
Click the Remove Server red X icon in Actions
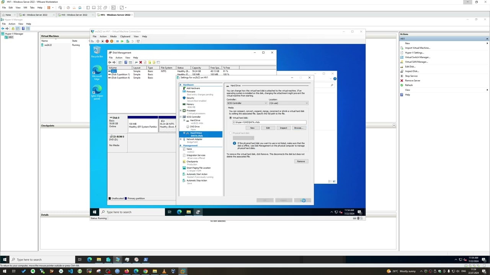[x=402, y=81]
